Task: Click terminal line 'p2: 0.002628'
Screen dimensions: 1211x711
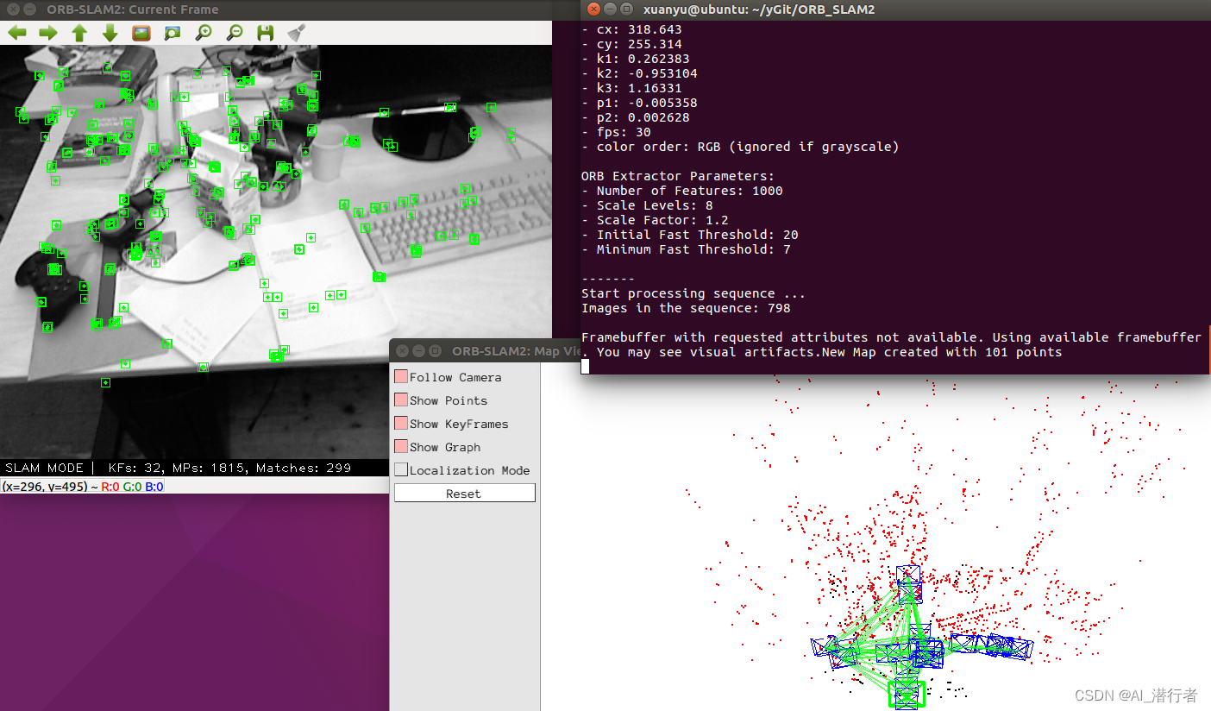Action: 635,117
